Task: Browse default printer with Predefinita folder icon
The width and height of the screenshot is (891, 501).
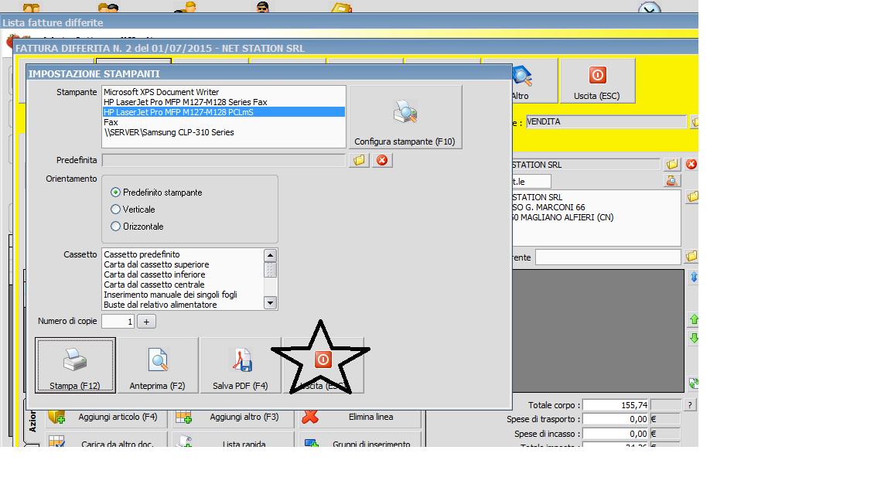Action: point(359,160)
